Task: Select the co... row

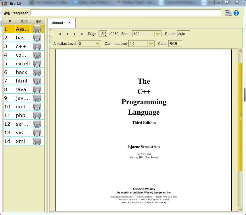Action: click(24, 55)
